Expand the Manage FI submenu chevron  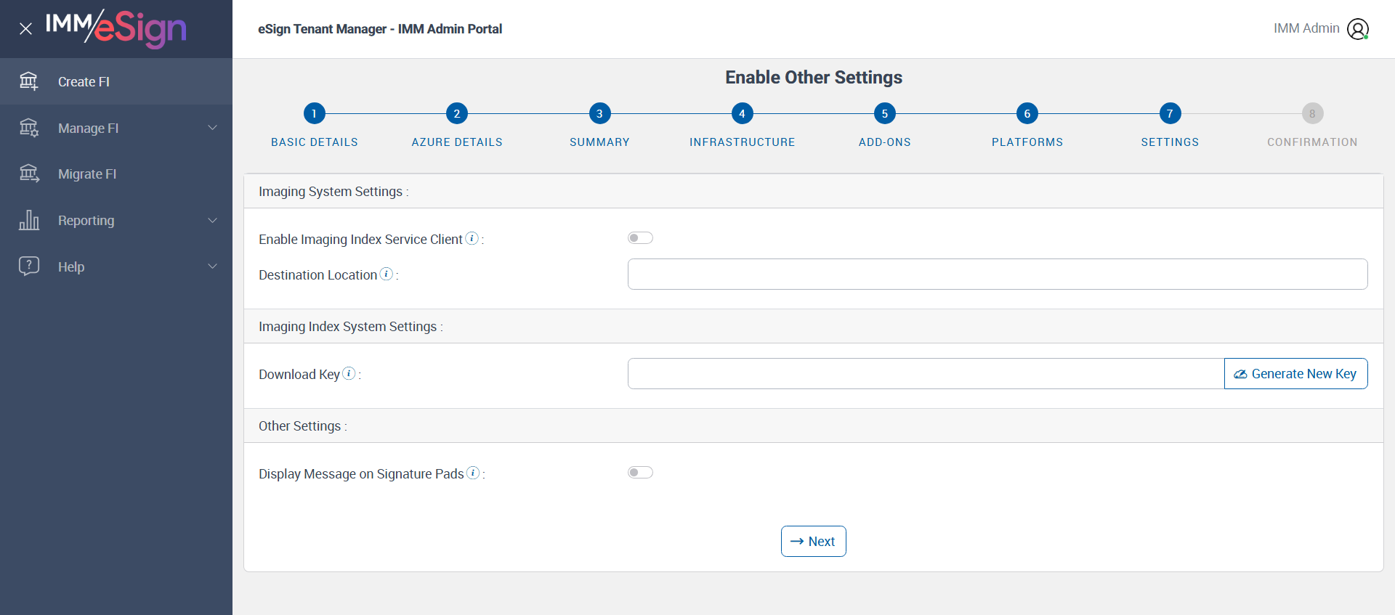[213, 128]
